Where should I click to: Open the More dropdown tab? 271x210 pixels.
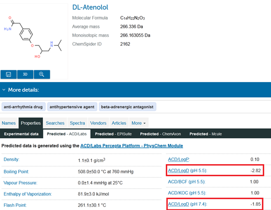click(139, 123)
